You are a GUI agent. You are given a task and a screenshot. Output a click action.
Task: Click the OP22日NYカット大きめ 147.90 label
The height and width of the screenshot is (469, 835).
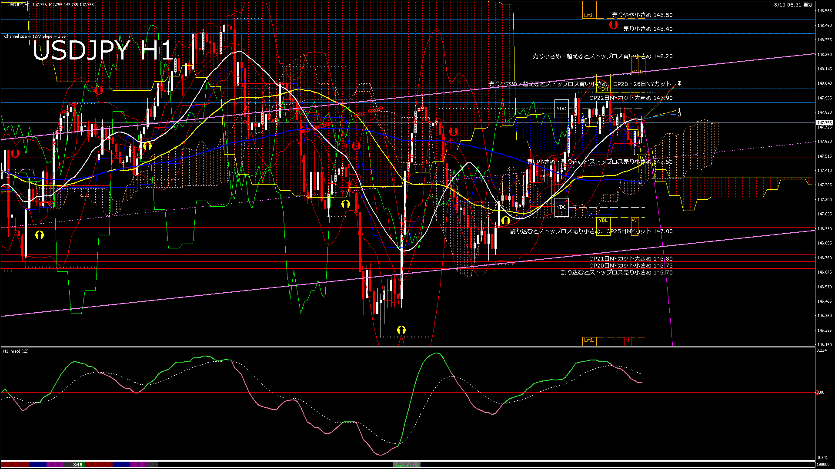pos(631,98)
